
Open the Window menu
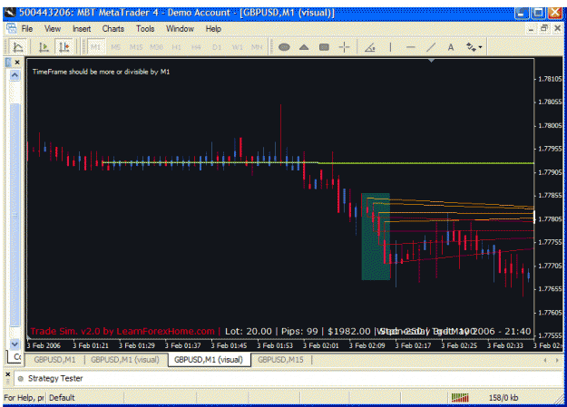pos(180,29)
